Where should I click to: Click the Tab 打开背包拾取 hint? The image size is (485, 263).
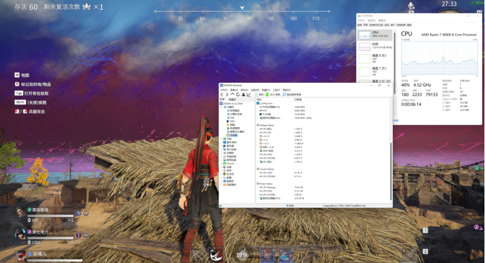coord(31,93)
